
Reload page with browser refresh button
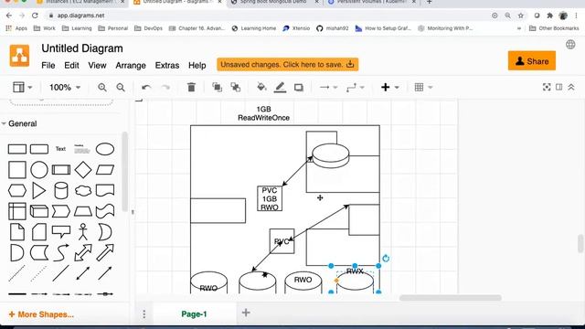(x=35, y=16)
